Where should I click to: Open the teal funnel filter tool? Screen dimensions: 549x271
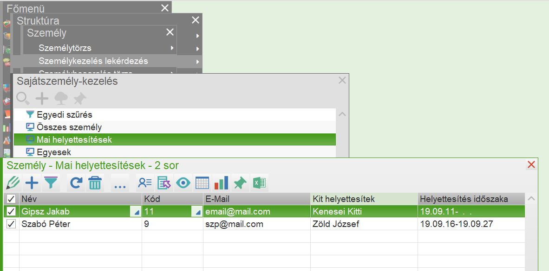tap(51, 183)
